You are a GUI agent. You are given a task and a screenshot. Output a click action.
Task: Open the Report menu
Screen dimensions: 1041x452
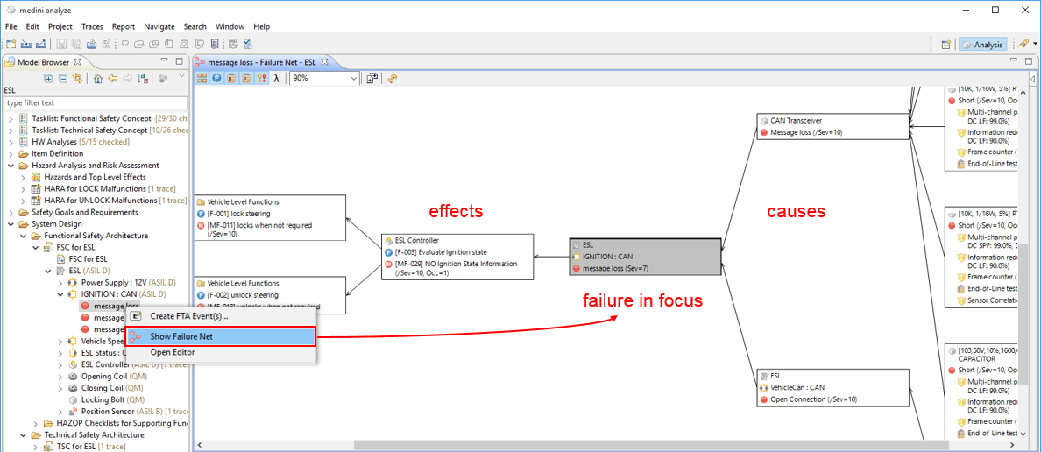pos(124,26)
